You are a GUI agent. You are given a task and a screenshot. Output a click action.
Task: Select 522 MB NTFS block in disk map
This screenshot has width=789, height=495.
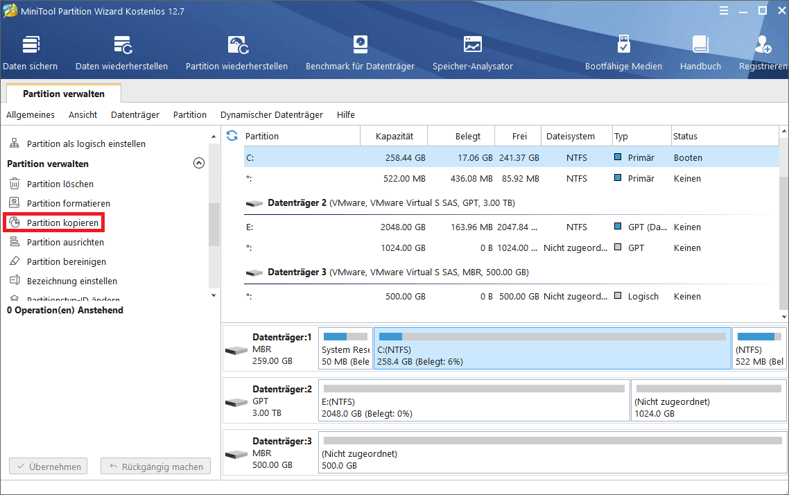point(759,349)
